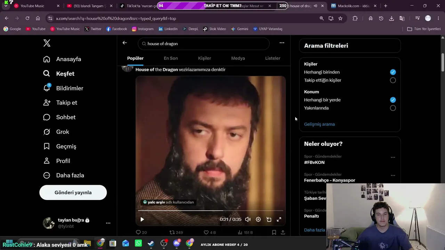Viewport: 445px width, 250px height.
Task: Repost the post with 249 reposts
Action: [x=176, y=232]
